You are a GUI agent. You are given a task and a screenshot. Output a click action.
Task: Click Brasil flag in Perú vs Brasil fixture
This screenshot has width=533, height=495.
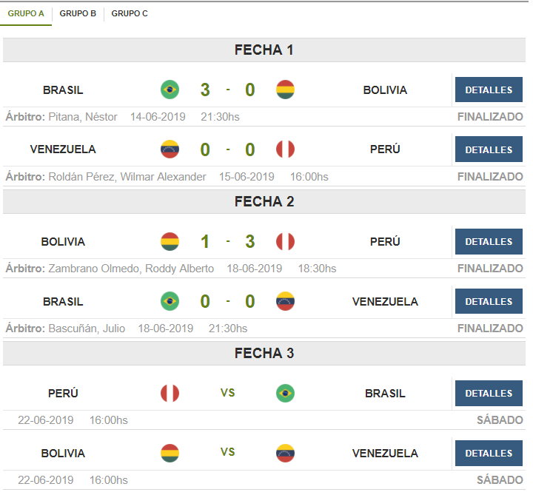(285, 393)
